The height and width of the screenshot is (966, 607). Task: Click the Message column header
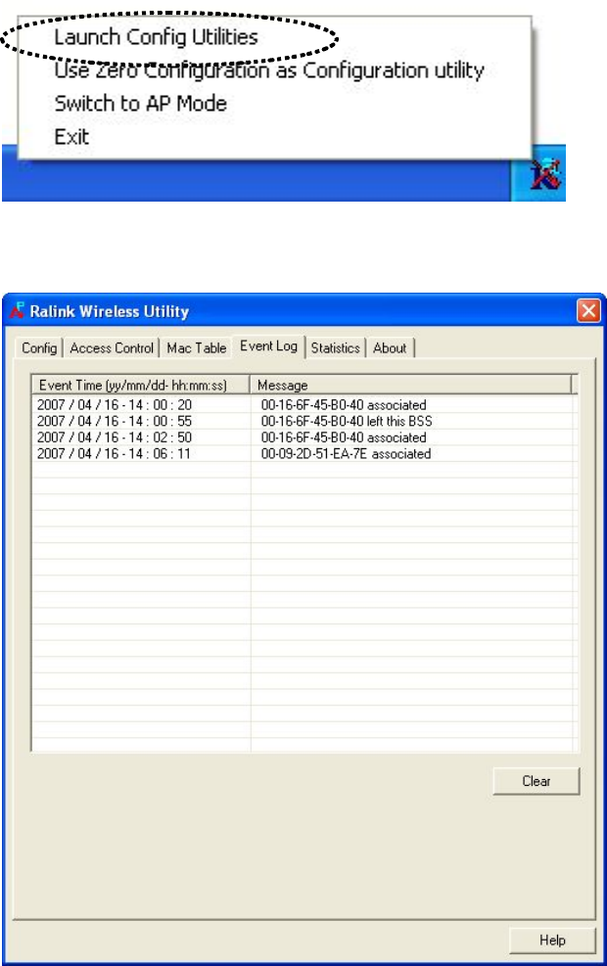410,385
